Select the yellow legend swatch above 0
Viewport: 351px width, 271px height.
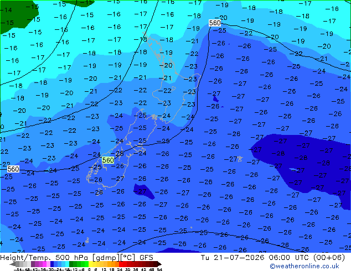(90, 264)
